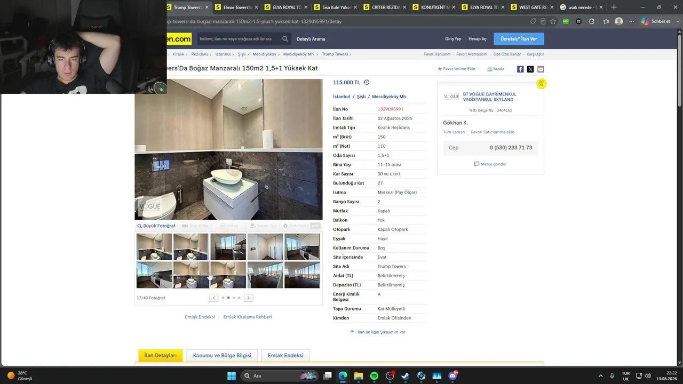Open the green extension icon in the browser toolbar
The image size is (683, 384).
pos(566,21)
